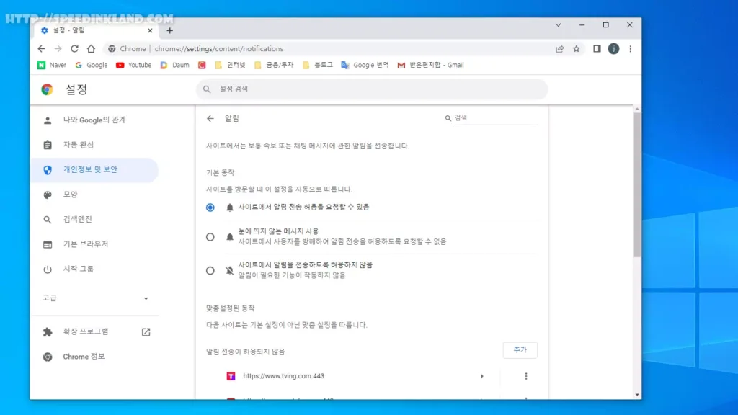Click the https://www.tving.com:443 entry

(x=283, y=376)
